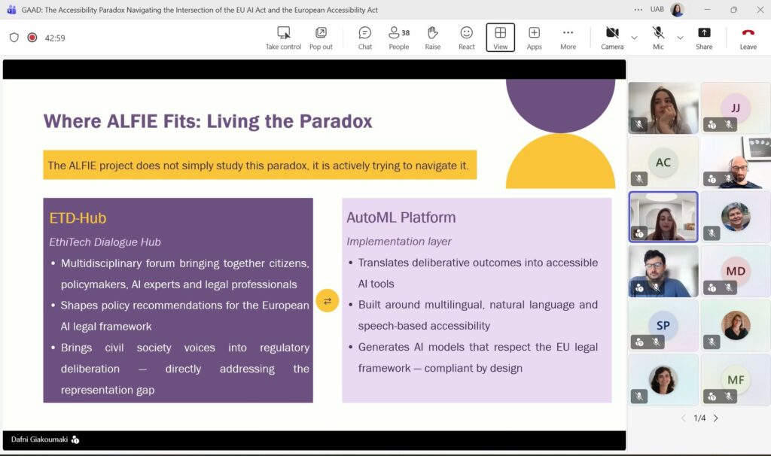Click the Implementation layer subtitle
This screenshot has width=771, height=456.
point(399,242)
